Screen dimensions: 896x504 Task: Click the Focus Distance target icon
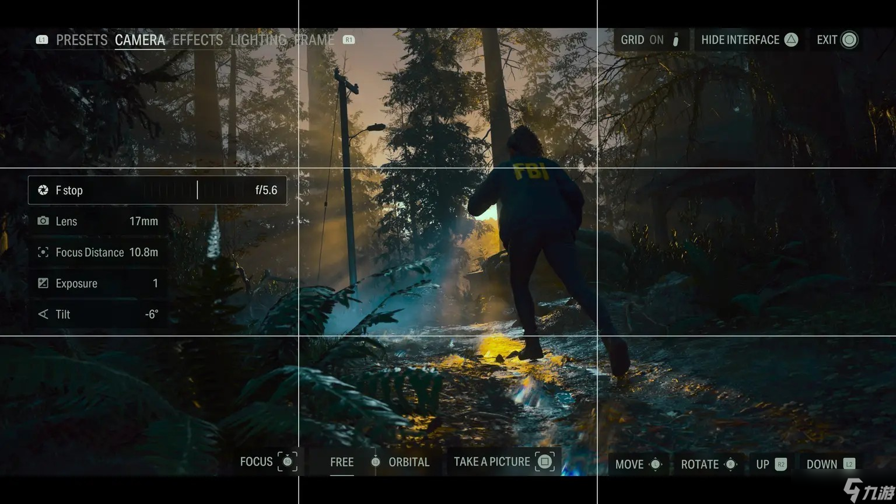[x=43, y=252]
